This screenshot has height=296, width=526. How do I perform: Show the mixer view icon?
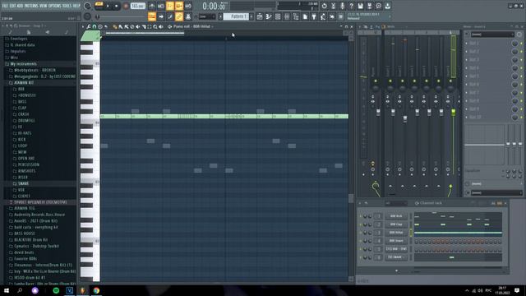(287, 16)
